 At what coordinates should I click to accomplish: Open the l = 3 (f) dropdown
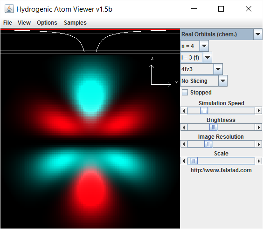click(196, 58)
